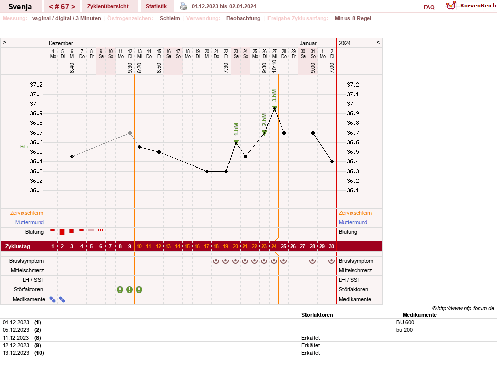The width and height of the screenshot is (497, 375).
Task: Click the left Zervixschleim row label
Action: (x=27, y=213)
